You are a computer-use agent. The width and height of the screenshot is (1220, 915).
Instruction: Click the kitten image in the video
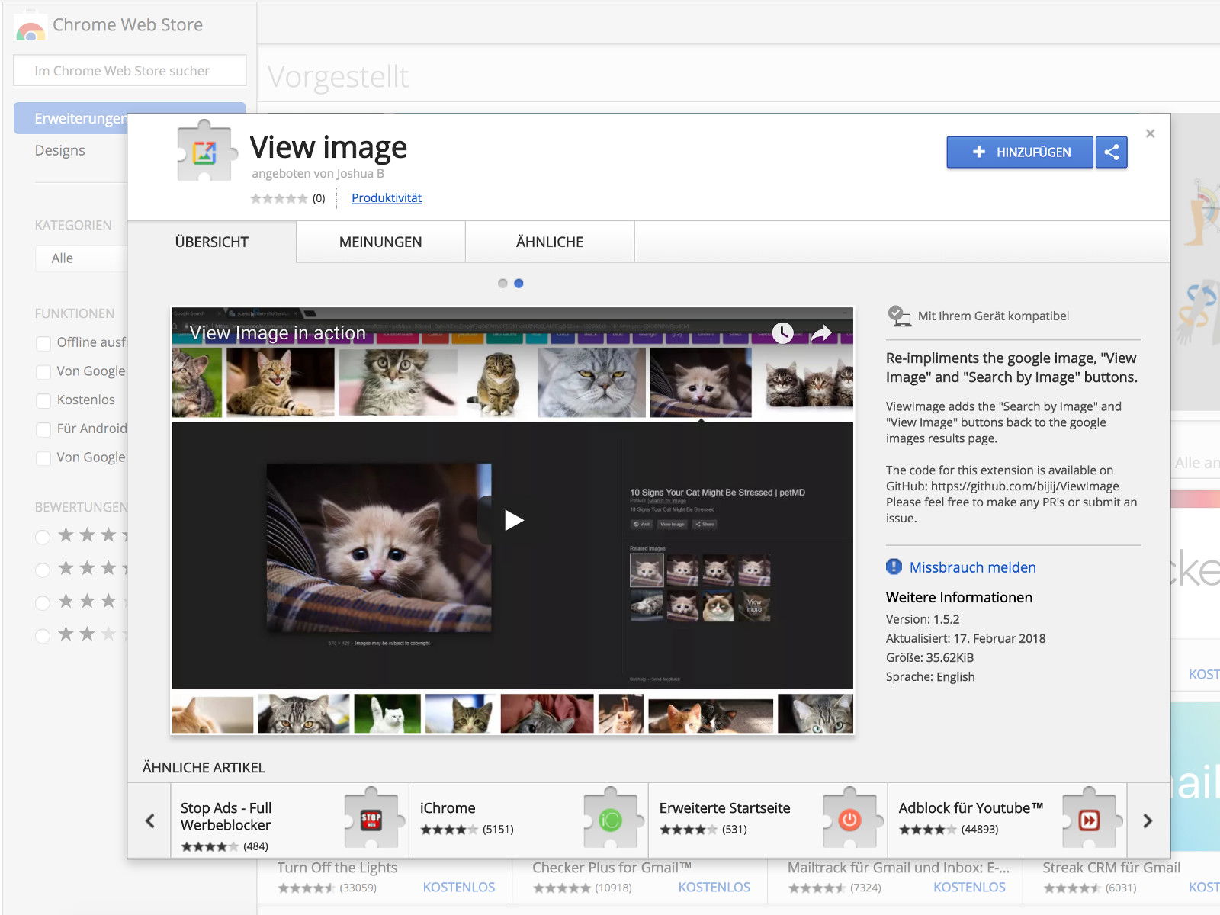click(379, 547)
